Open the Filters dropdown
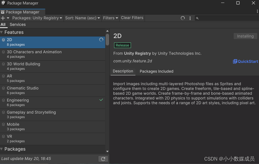 (110, 18)
